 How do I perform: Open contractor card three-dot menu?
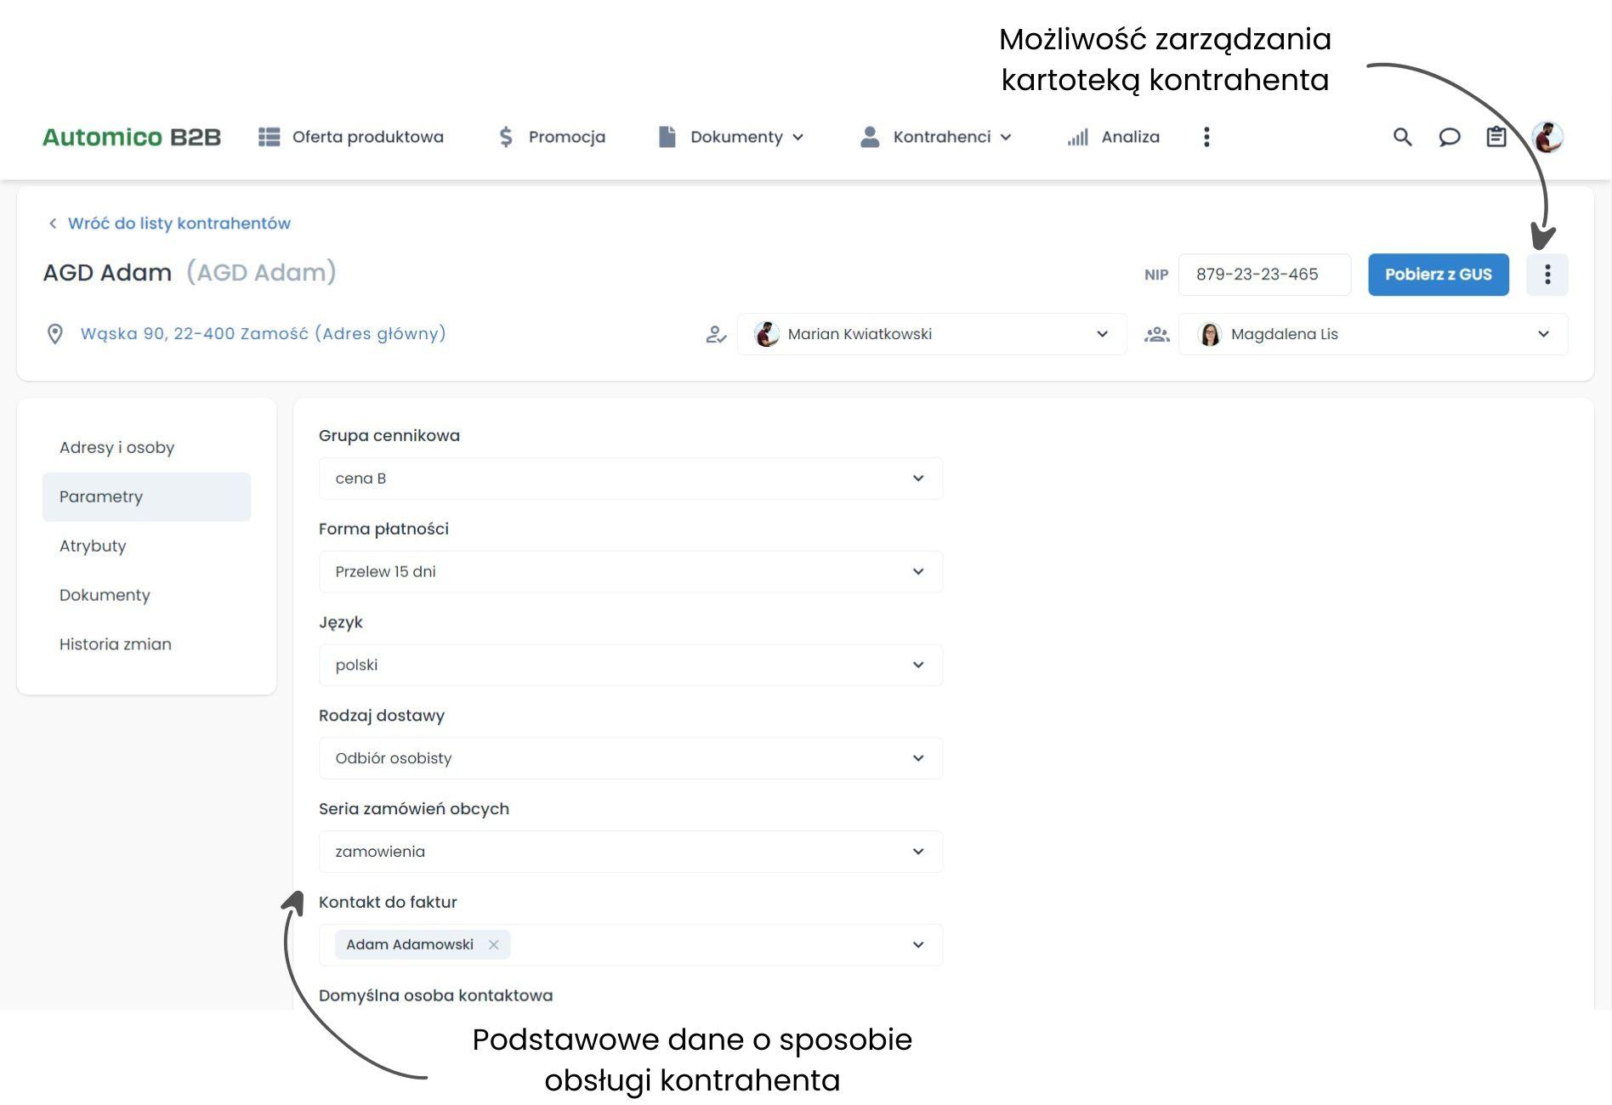point(1547,275)
